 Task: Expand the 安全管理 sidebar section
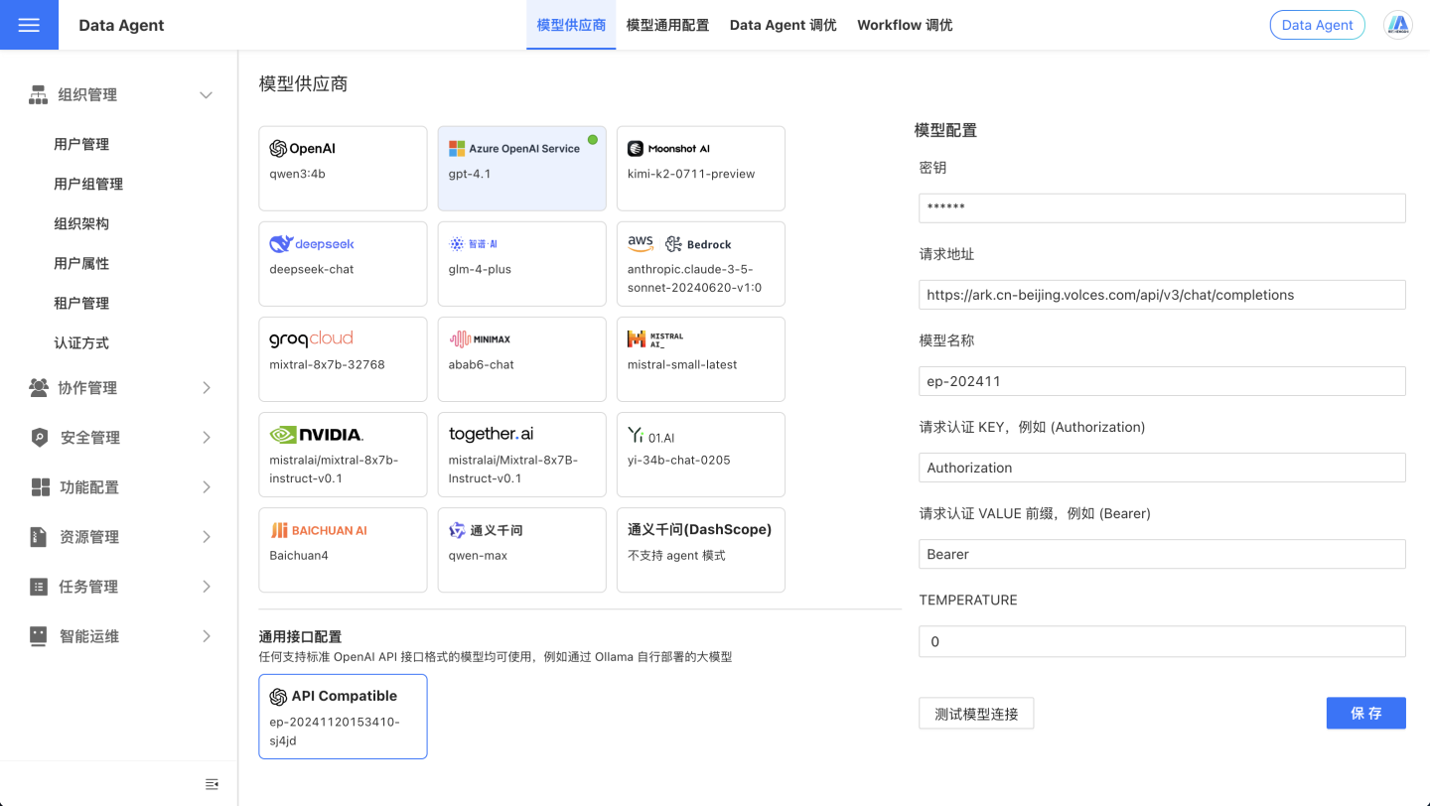(x=119, y=437)
